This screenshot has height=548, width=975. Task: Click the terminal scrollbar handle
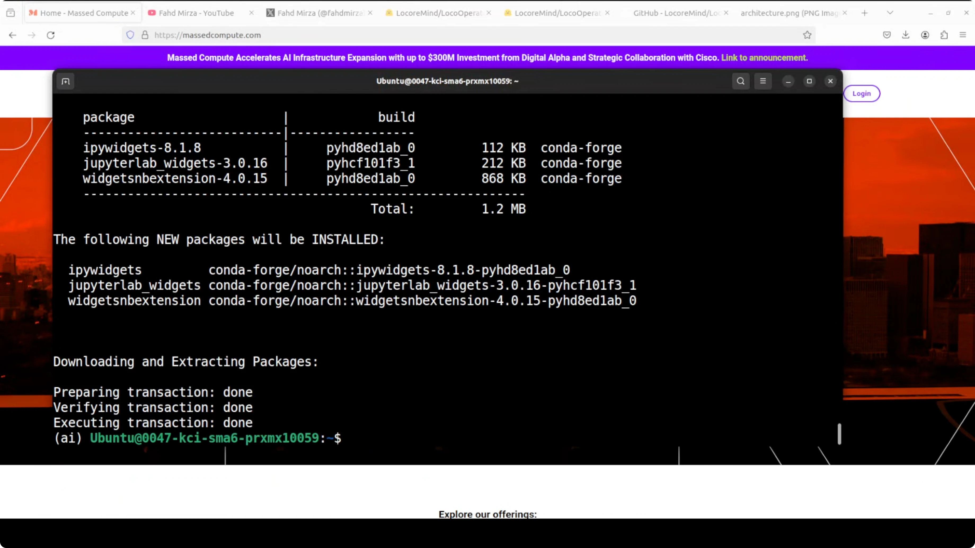(839, 434)
